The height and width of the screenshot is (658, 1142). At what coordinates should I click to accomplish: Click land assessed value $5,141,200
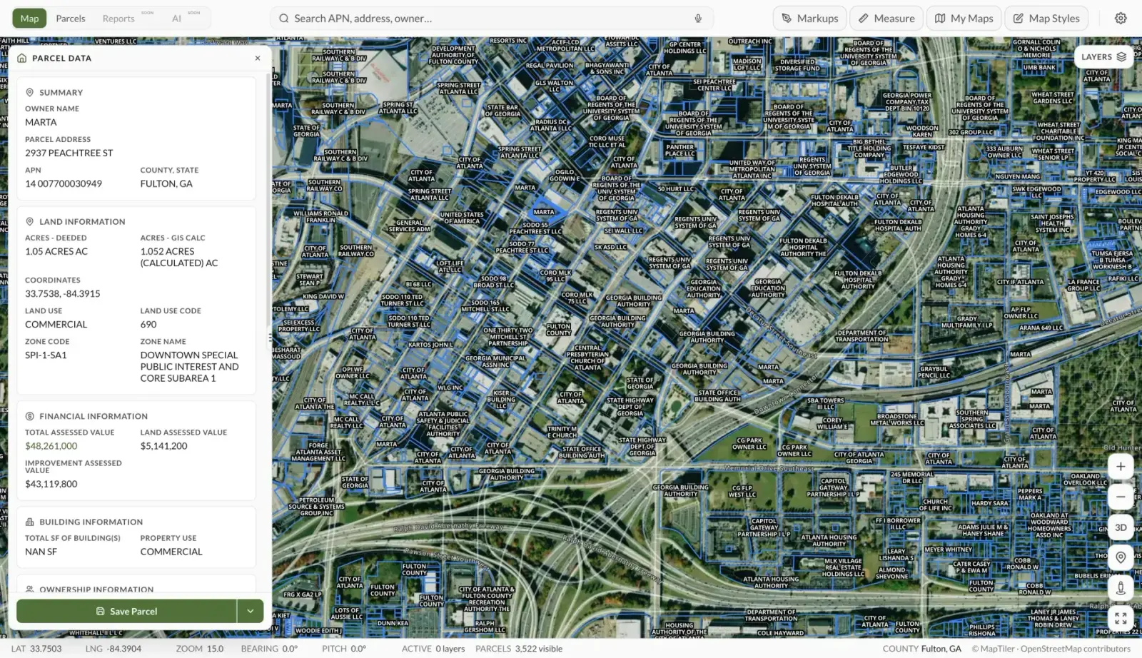(164, 446)
